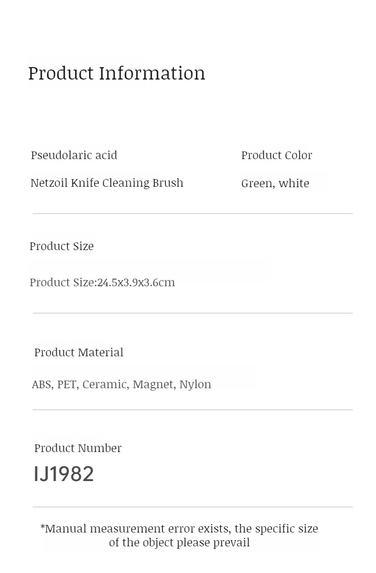Select the "Pseudolaric acid" label
Viewport: 376px width, 573px height.
74,155
